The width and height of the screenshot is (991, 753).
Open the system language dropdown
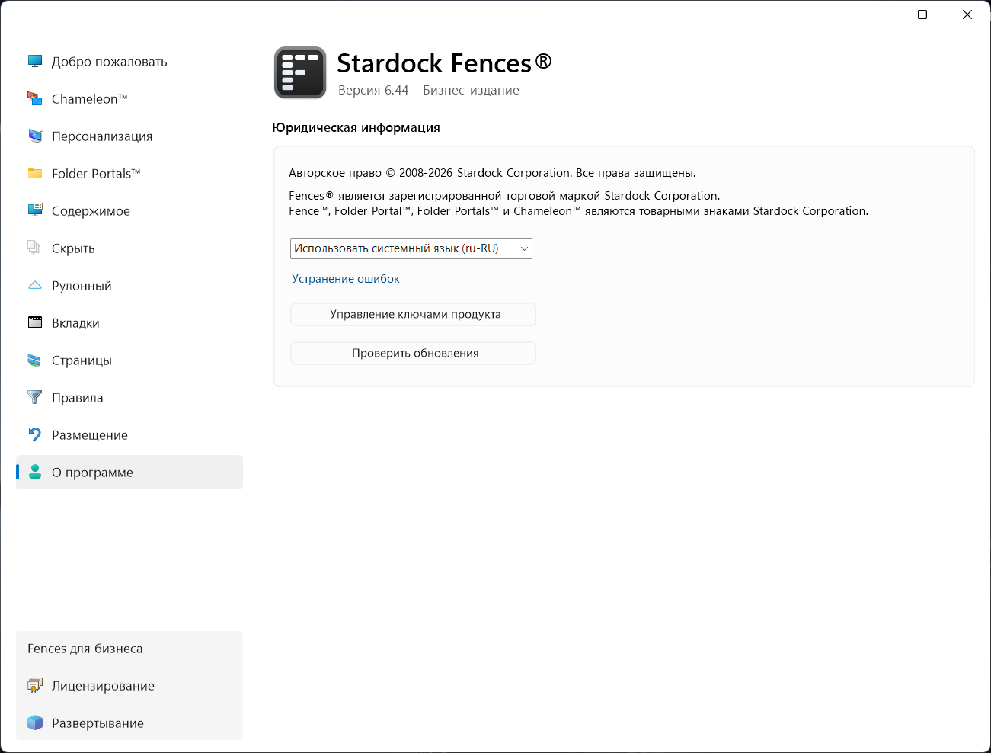point(411,248)
